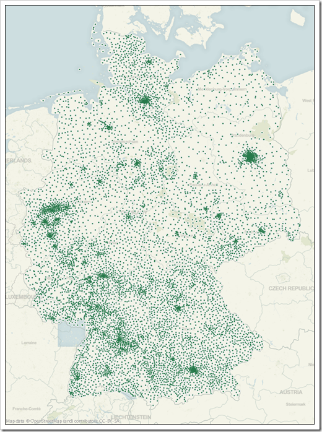Screen dimensions: 322x432
Task: Click the AUSTRIA country label
Action: click(291, 392)
